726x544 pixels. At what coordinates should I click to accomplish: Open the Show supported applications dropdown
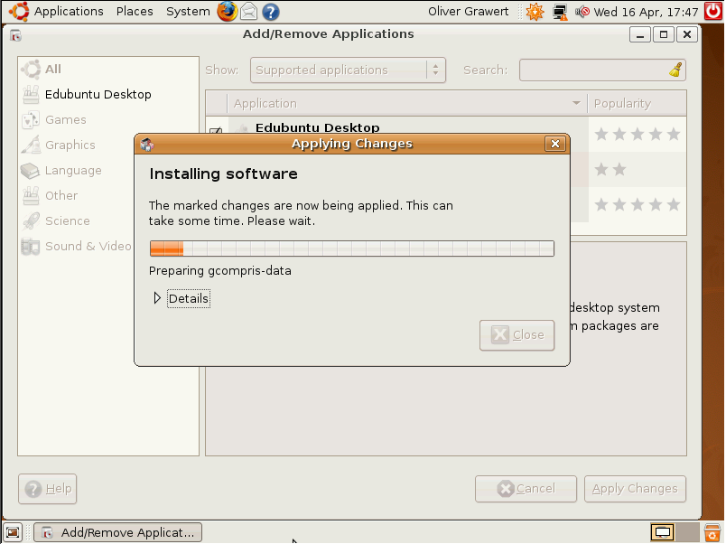[348, 70]
